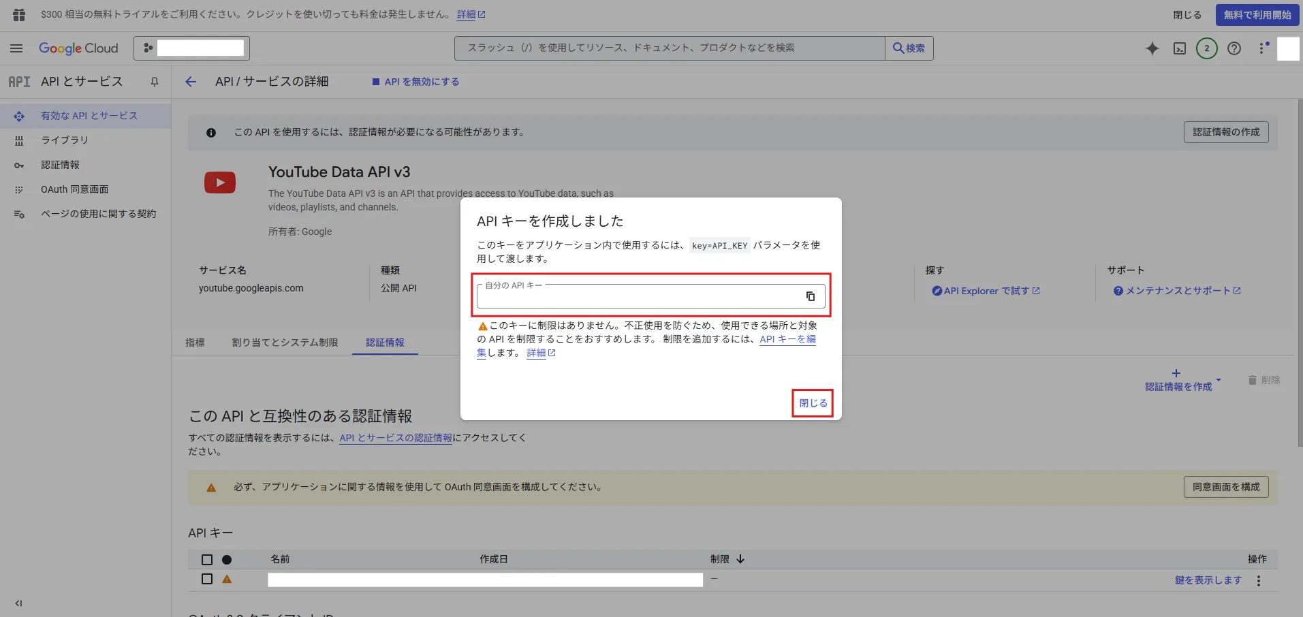
Task: Open the main navigation hamburger menu
Action: [16, 48]
